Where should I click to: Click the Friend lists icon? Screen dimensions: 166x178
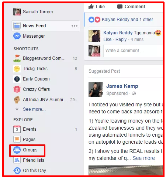pyautogui.click(x=17, y=160)
